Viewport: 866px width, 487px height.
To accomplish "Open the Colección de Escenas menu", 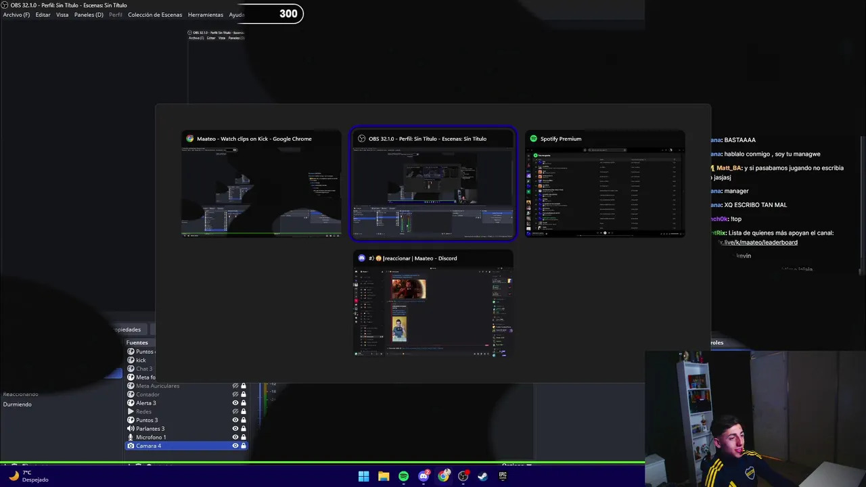I will (155, 15).
